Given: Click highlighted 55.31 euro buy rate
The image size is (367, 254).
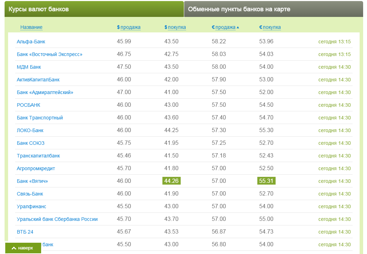Looking at the screenshot, I should coord(266,181).
